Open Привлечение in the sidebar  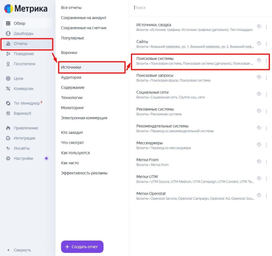[x=25, y=128]
